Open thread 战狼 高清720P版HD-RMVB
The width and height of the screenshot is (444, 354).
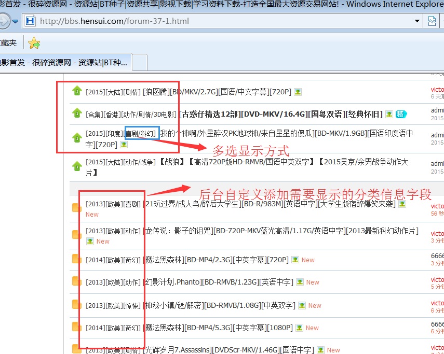[x=247, y=167]
